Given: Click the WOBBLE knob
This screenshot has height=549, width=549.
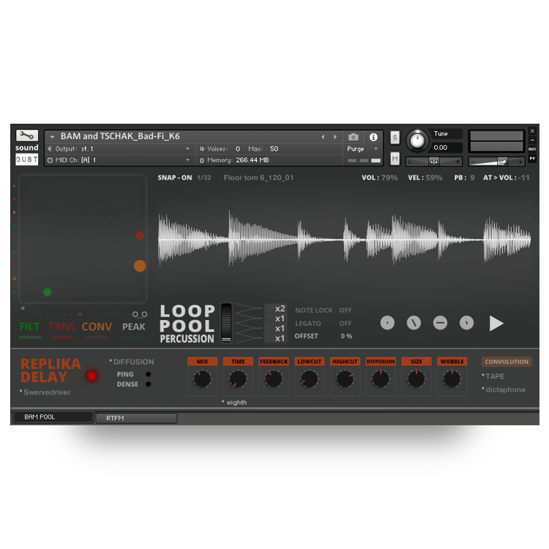Looking at the screenshot, I should [452, 379].
